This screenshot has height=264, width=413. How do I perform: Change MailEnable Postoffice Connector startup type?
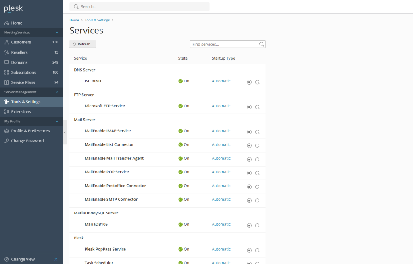pos(221,186)
